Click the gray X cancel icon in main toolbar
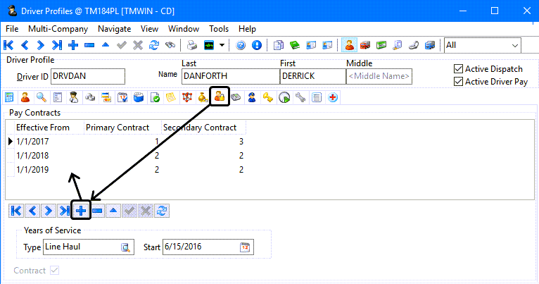 pos(137,45)
